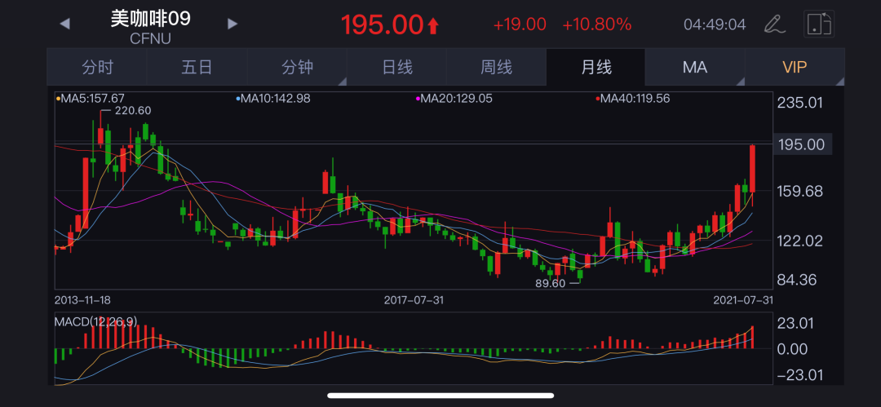Screen dimensions: 881x407
Task: Tap the red up arrow beside 195.00
Action: click(433, 26)
